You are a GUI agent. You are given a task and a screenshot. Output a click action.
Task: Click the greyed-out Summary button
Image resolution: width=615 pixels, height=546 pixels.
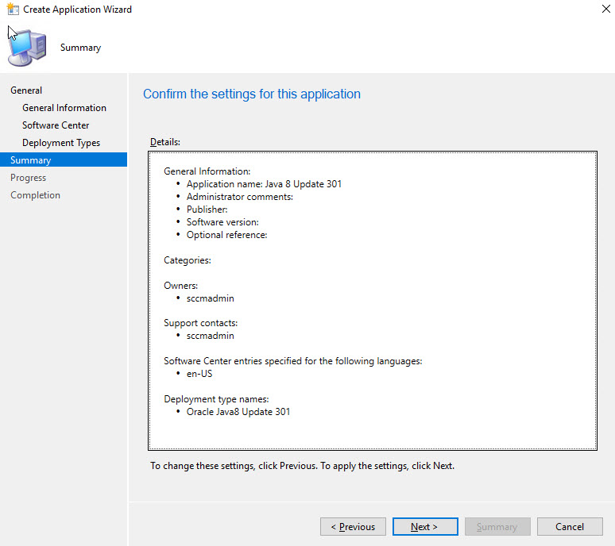click(x=497, y=526)
